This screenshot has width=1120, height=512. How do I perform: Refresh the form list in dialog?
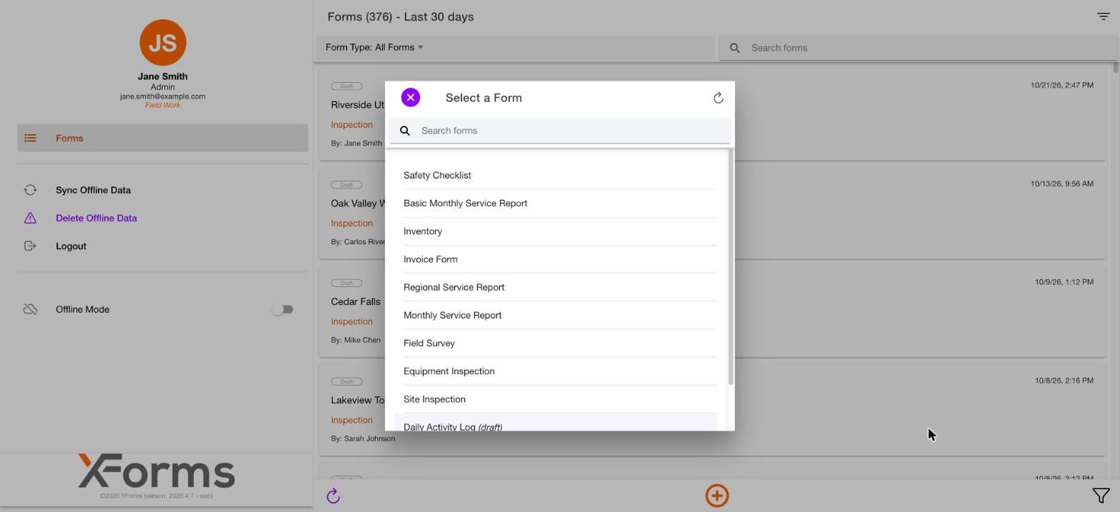719,98
